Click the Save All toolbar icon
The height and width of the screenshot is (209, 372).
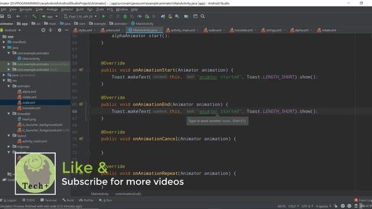(x=2, y=16)
